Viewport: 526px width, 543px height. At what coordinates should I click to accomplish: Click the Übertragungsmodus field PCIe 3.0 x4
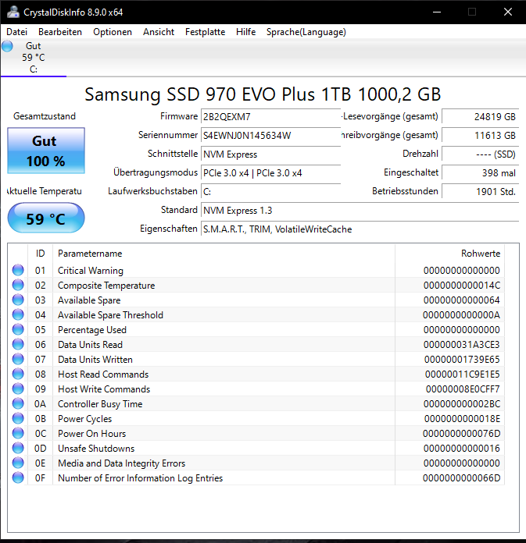coord(270,172)
